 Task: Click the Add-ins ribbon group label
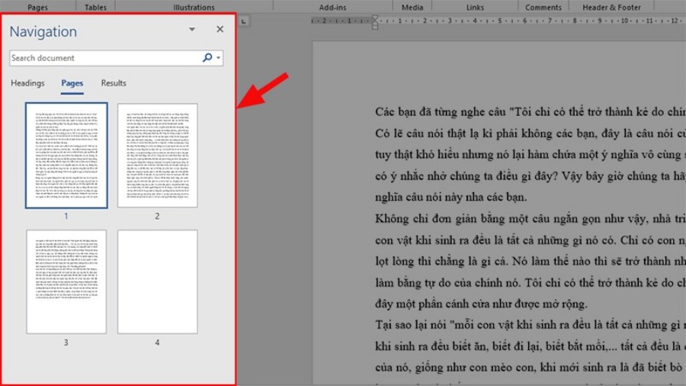[332, 8]
